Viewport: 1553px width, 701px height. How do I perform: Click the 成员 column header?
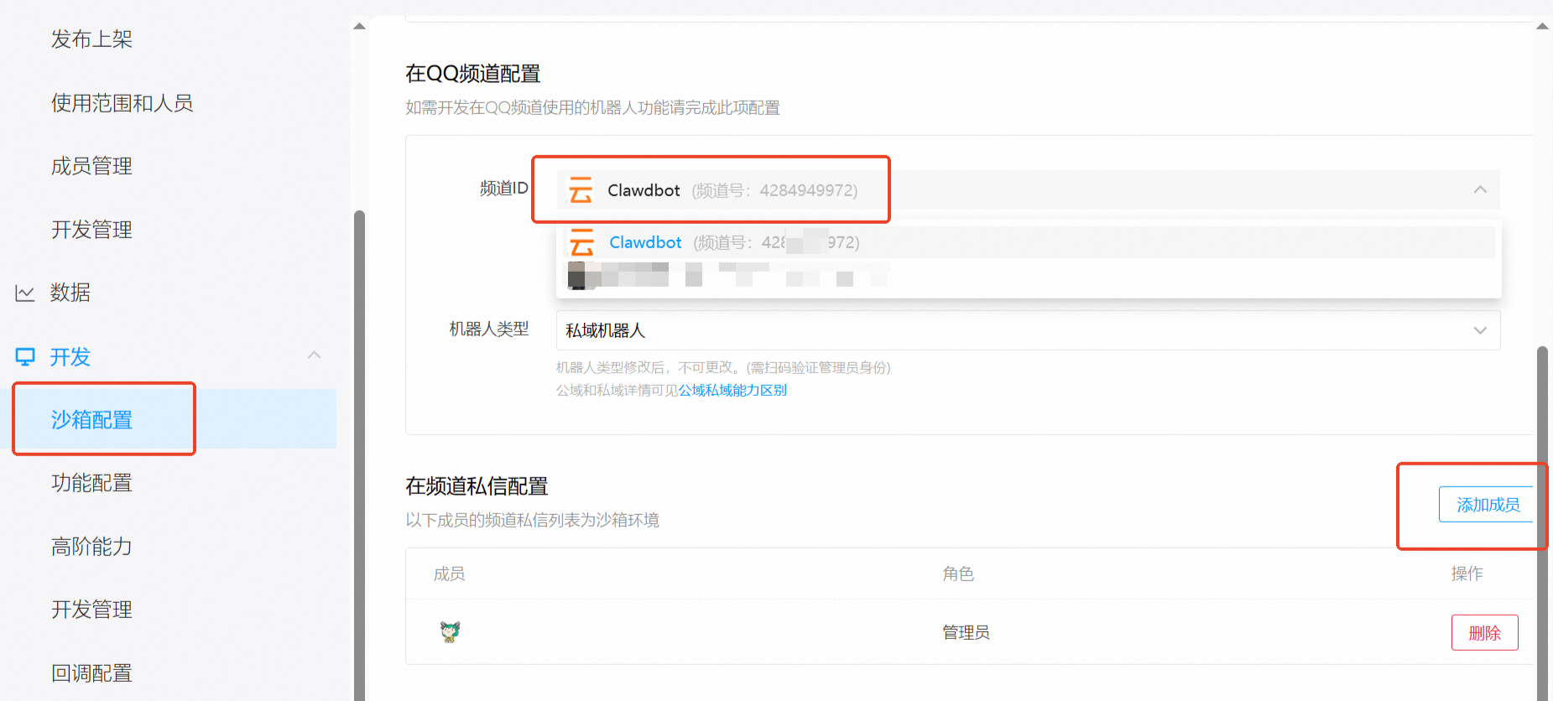tap(450, 574)
